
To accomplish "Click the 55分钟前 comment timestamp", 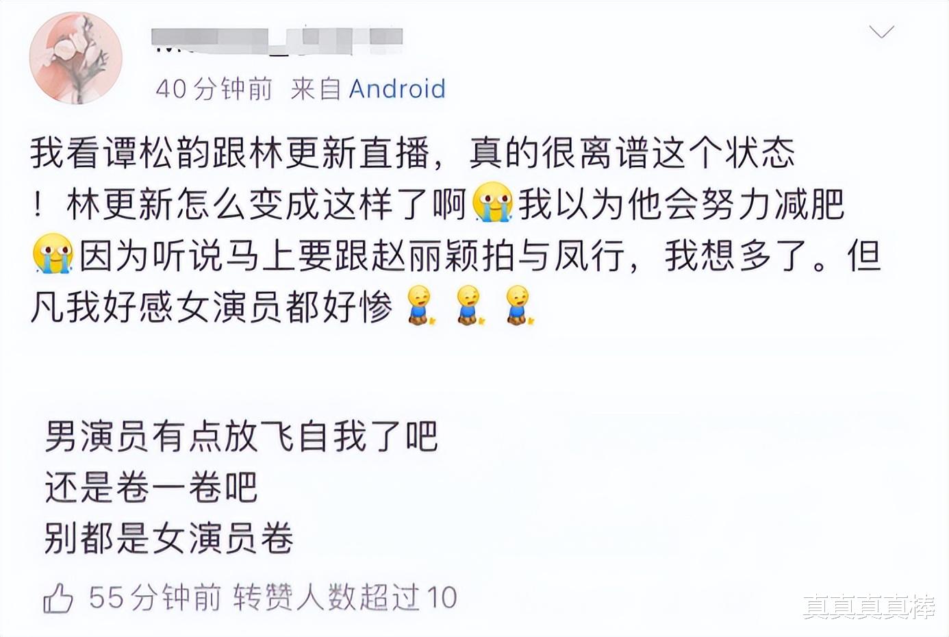I will [155, 598].
